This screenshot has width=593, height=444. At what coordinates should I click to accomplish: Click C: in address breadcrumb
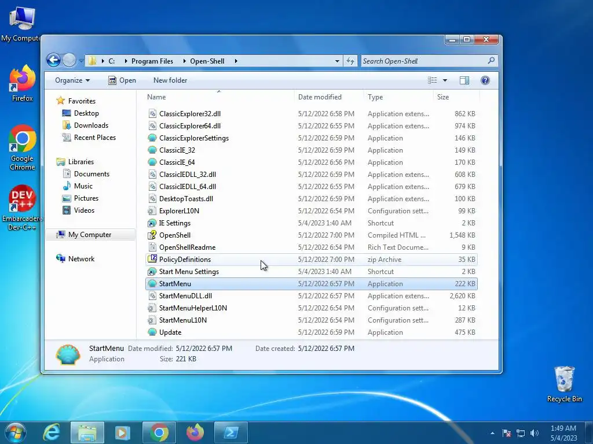click(x=112, y=61)
